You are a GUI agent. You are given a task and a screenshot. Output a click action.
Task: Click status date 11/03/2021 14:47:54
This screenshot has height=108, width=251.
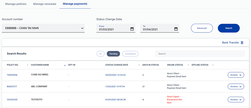click(x=115, y=86)
